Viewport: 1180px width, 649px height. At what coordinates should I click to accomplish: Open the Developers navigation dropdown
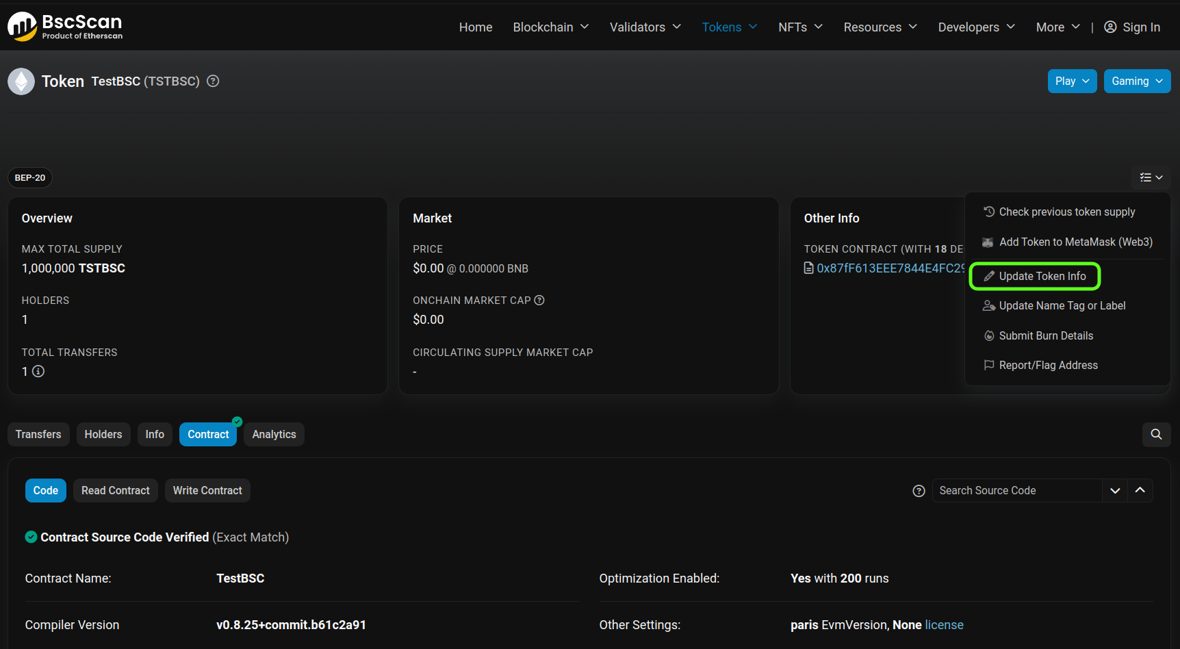point(976,27)
